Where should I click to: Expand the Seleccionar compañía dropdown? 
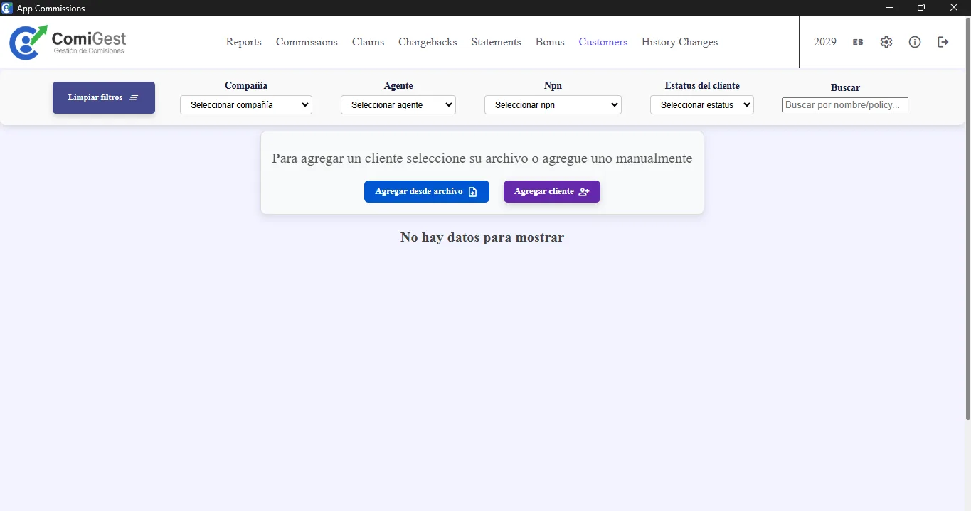click(x=246, y=104)
